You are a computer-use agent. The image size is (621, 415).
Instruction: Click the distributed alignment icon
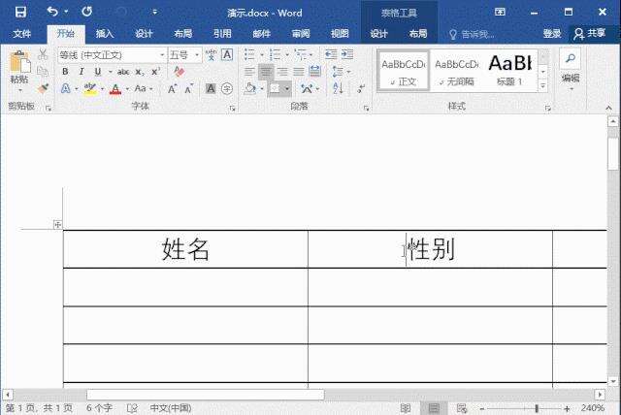click(314, 72)
